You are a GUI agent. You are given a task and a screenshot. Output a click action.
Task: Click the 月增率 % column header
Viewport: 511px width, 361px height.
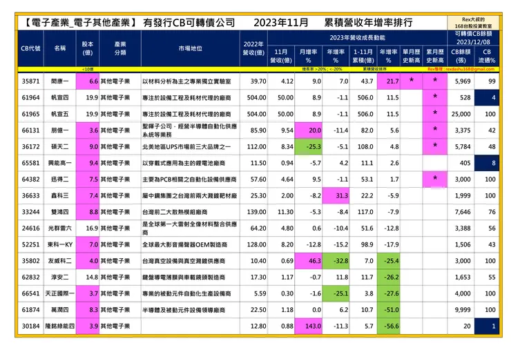[x=308, y=56]
